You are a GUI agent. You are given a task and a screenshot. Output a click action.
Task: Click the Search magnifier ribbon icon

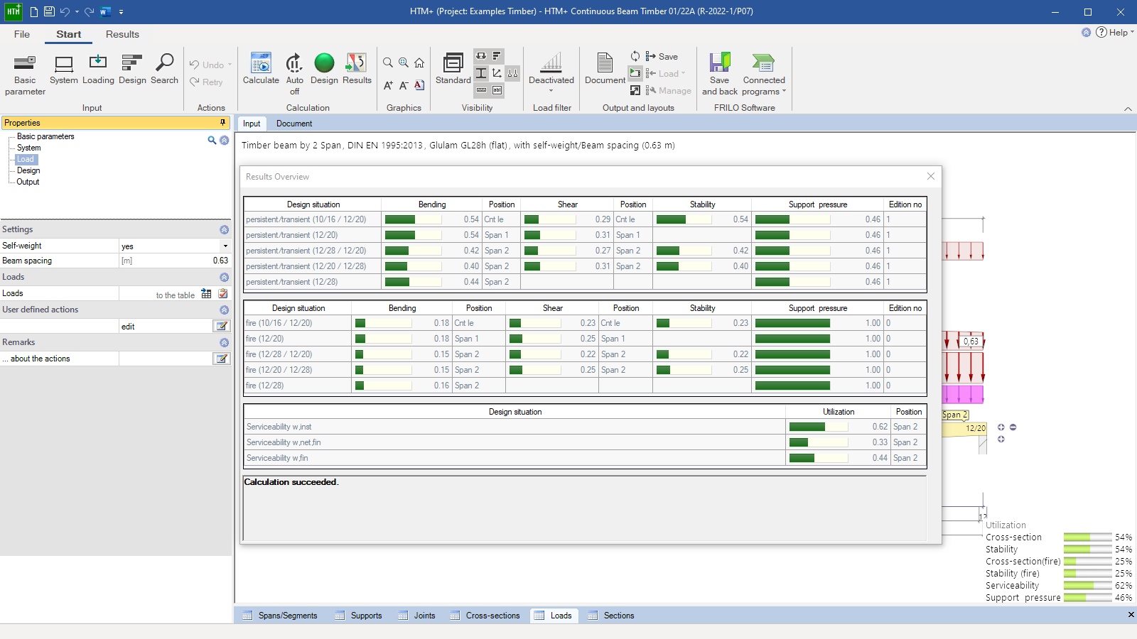pos(164,70)
